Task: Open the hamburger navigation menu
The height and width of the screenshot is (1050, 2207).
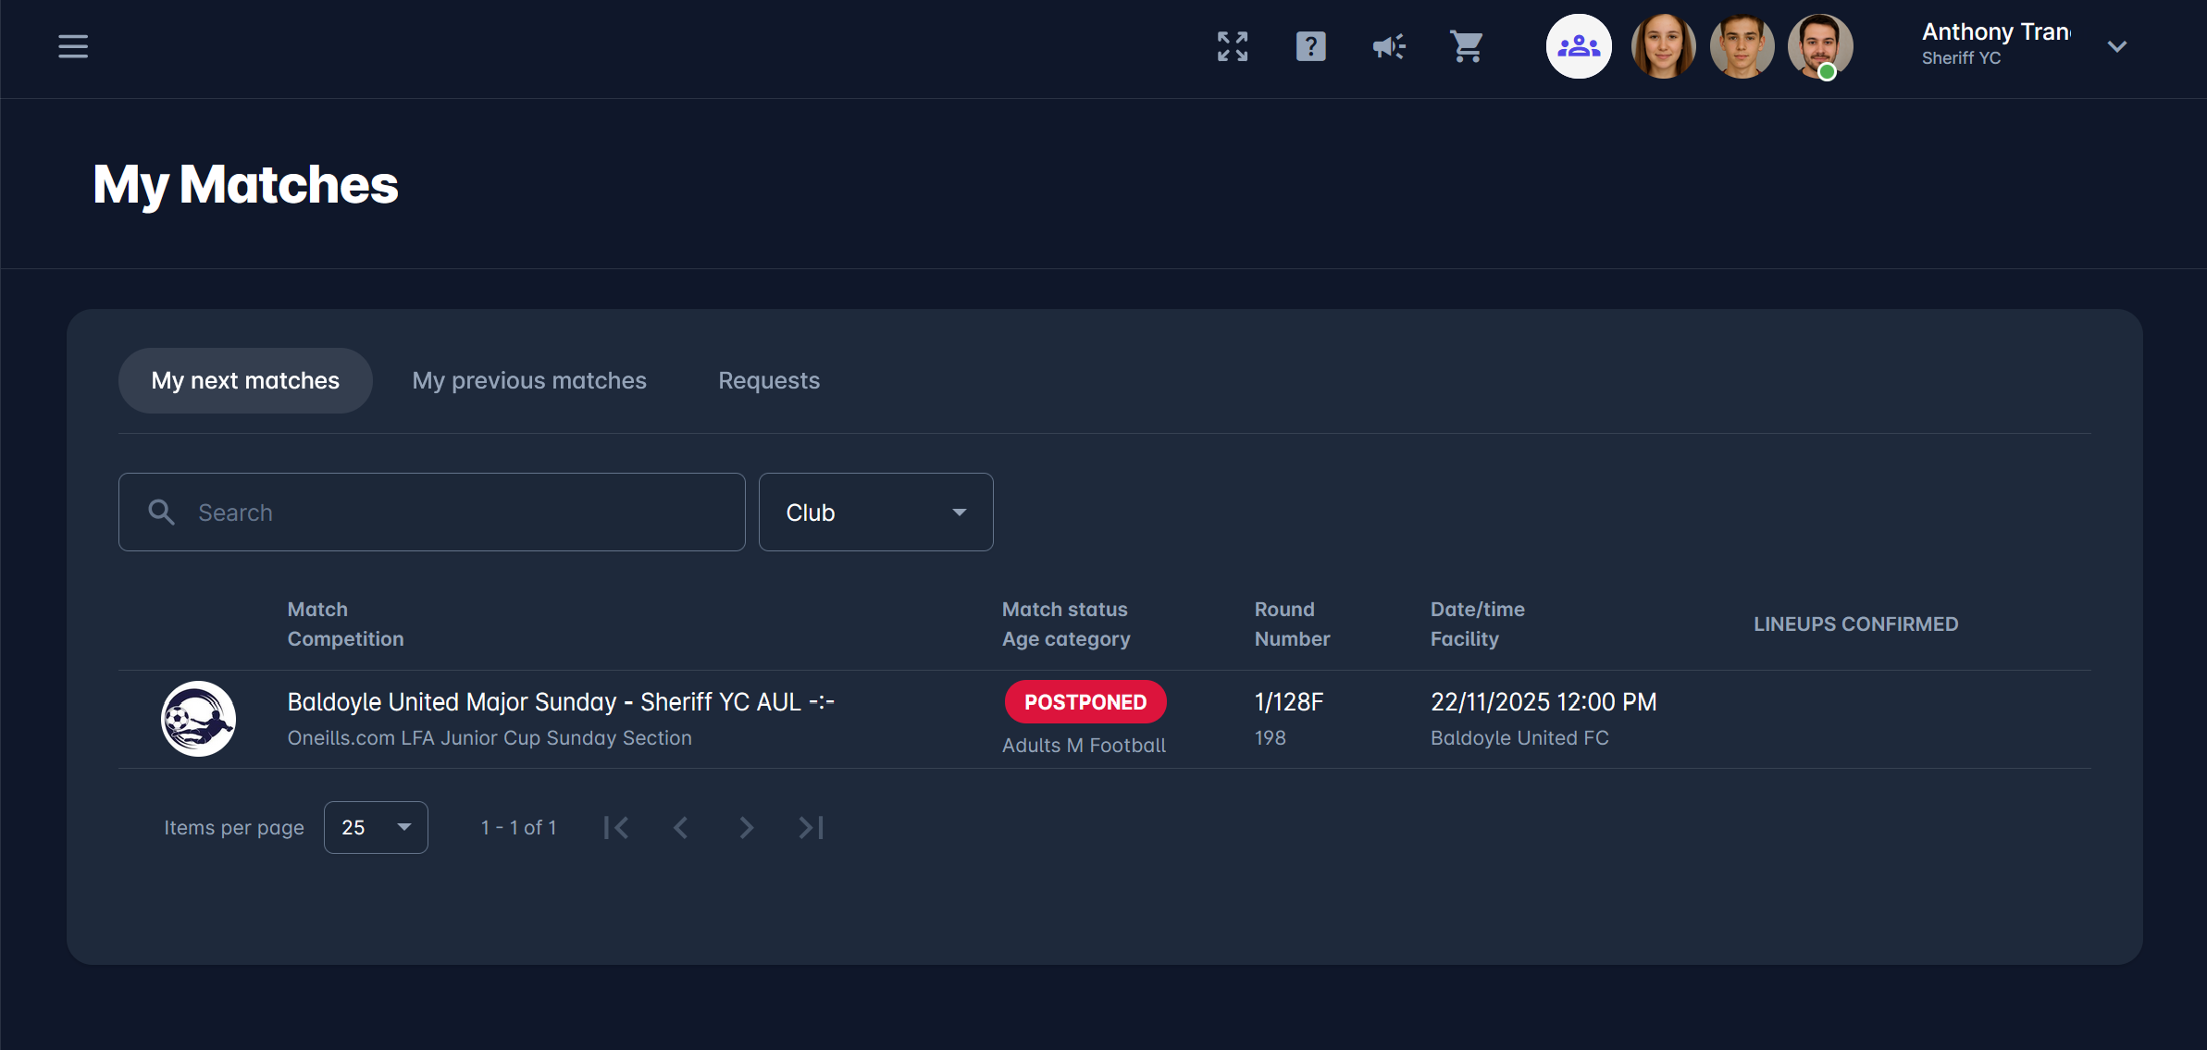Action: click(x=73, y=46)
